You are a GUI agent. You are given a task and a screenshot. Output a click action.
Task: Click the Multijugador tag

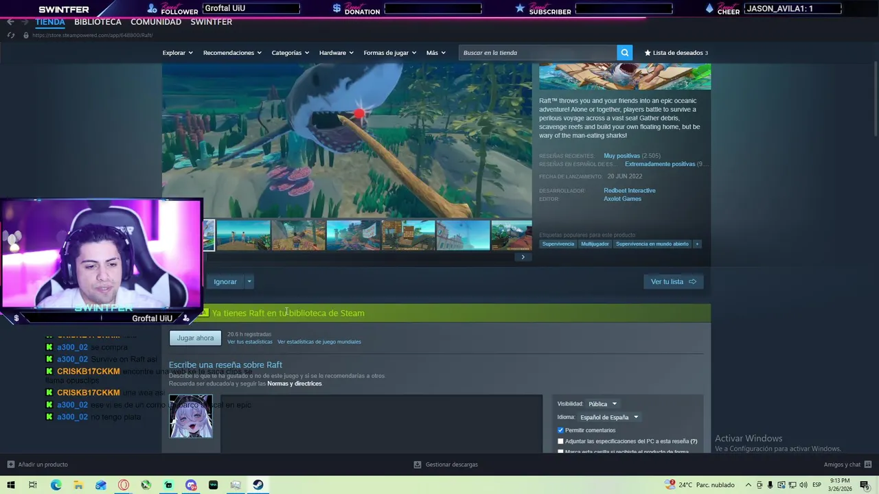coord(595,244)
